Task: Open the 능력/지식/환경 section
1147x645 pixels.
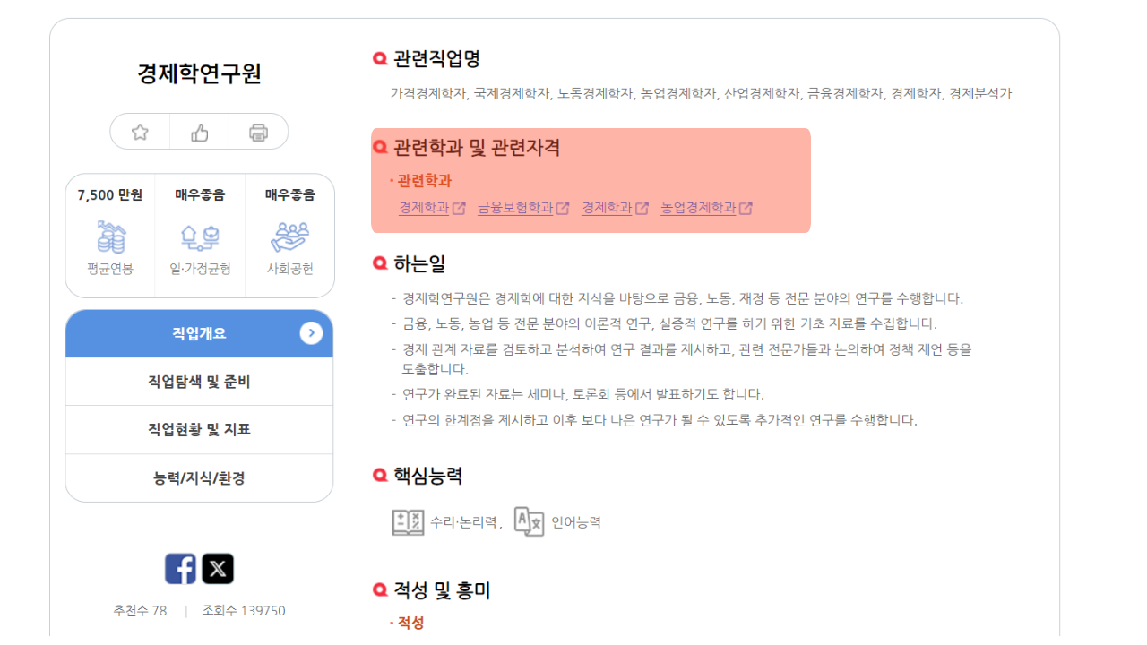Action: (x=198, y=477)
